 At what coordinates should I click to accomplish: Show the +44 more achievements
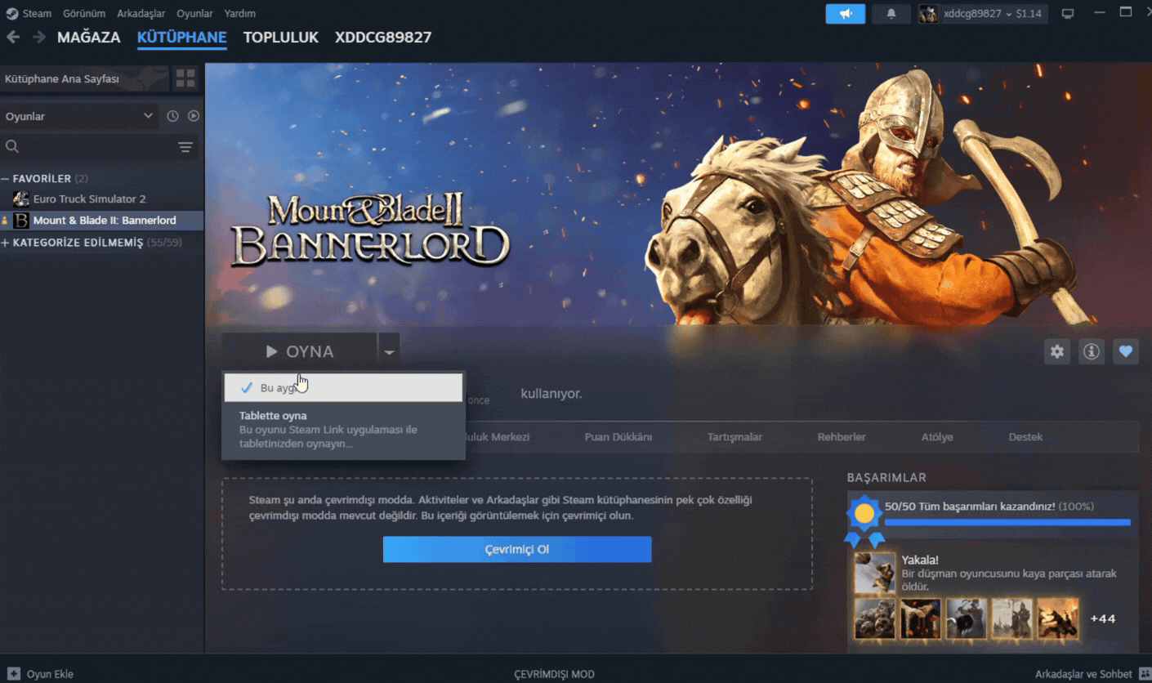click(x=1102, y=618)
